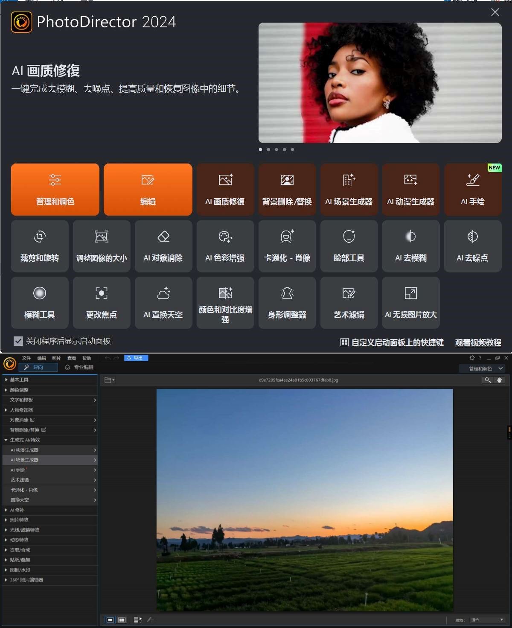
Task: Open 文字和模板 in the side panel
Action: [50, 400]
